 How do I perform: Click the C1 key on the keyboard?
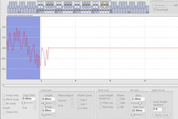[19, 12]
